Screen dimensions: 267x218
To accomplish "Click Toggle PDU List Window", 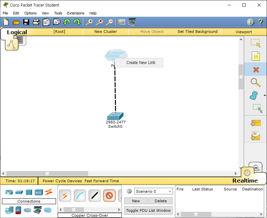I will [148, 210].
